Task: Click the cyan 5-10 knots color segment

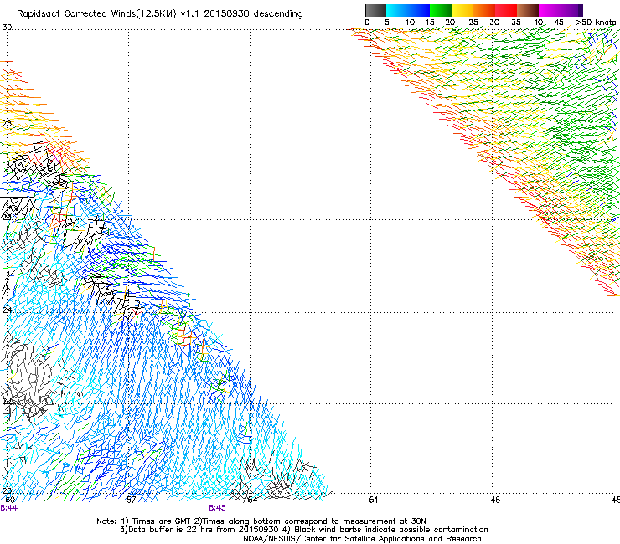Action: click(397, 10)
